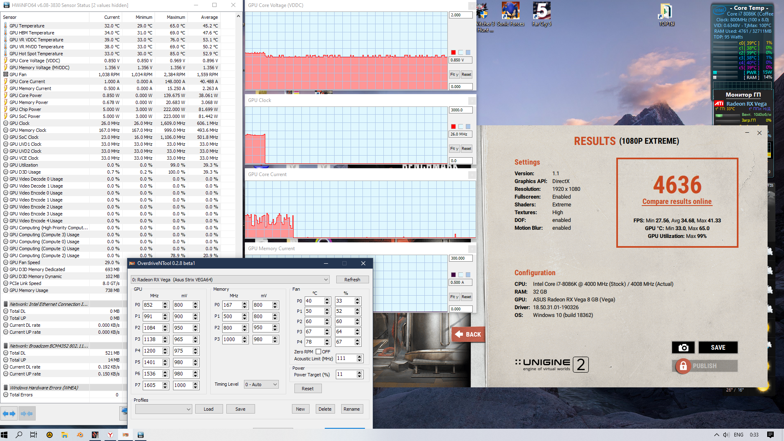The height and width of the screenshot is (441, 784).
Task: Select the GPU Temperature sensor row
Action: point(111,26)
